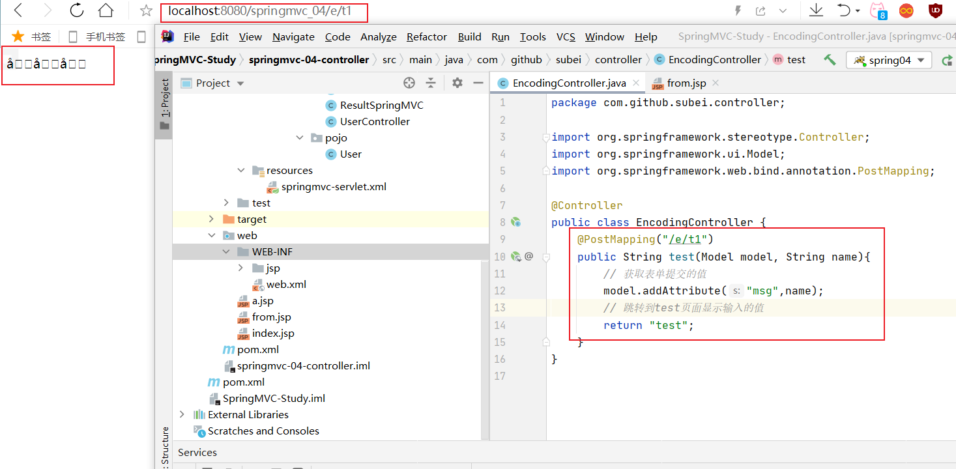Click the bookmark star icon
The image size is (956, 469).
(x=147, y=11)
